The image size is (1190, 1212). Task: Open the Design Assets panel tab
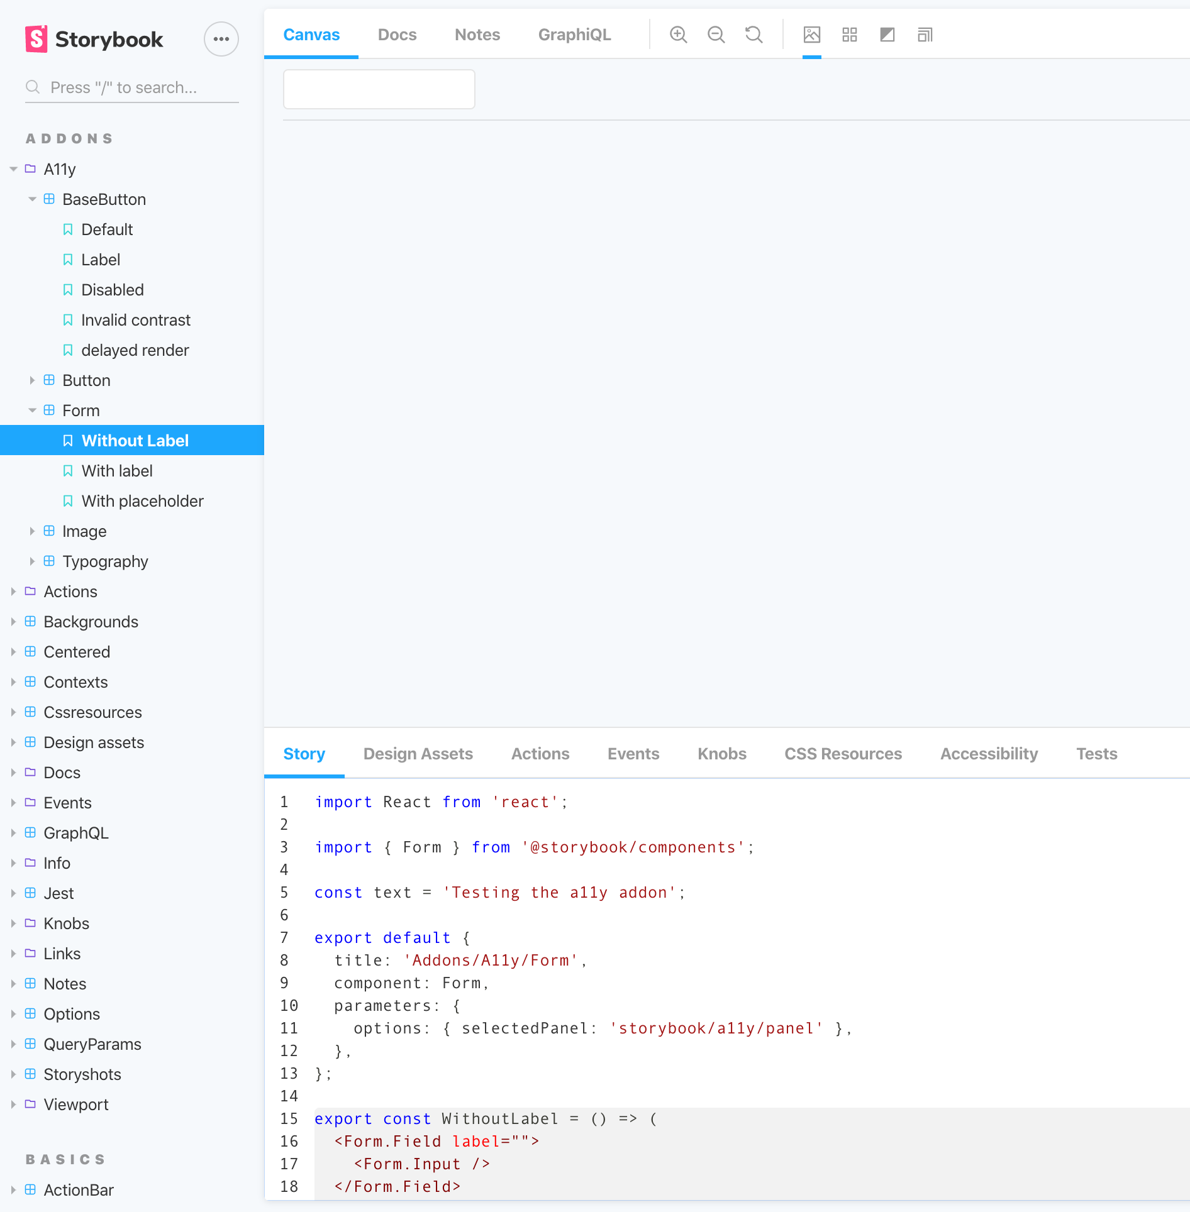418,754
